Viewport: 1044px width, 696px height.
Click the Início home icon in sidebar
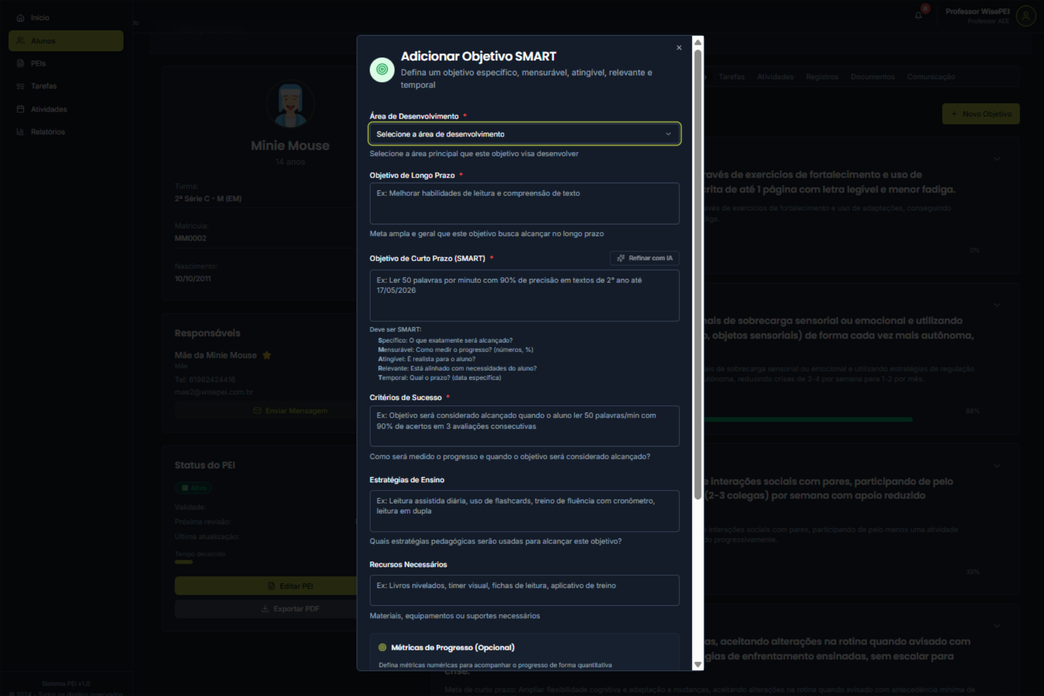tap(21, 18)
